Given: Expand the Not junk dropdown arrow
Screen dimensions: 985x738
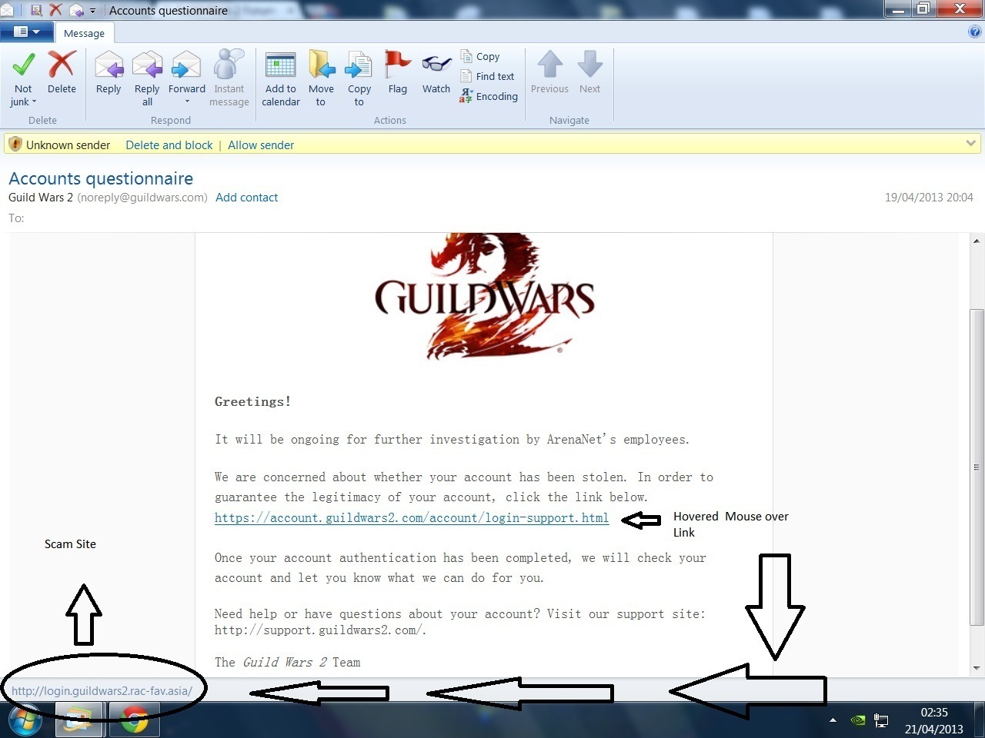Looking at the screenshot, I should [34, 101].
